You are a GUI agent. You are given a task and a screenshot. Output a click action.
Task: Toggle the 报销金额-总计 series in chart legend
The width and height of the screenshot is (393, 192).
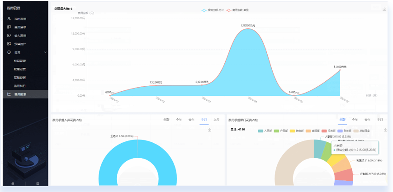click(x=204, y=10)
